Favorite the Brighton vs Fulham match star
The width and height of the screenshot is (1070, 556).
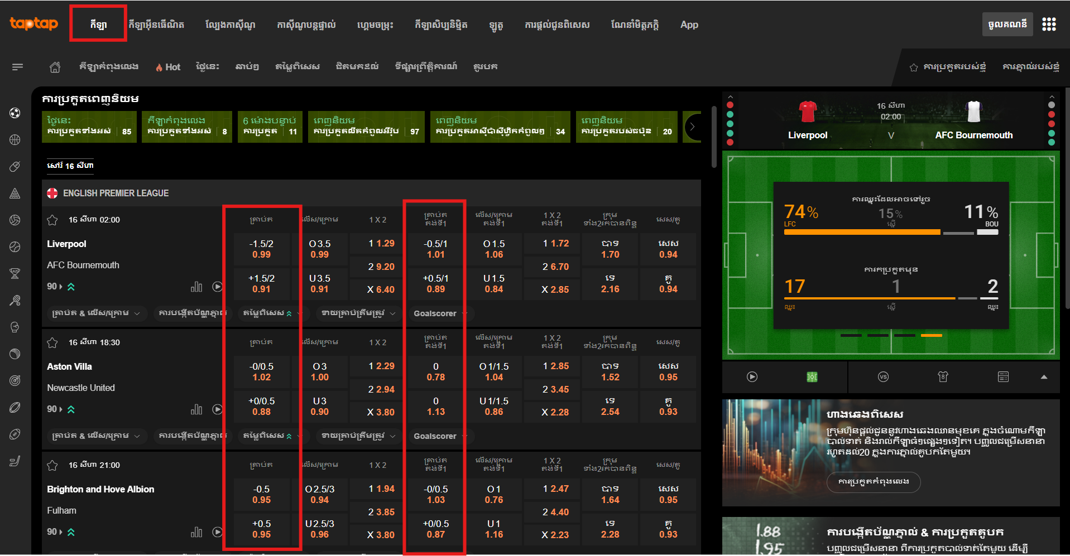click(52, 465)
